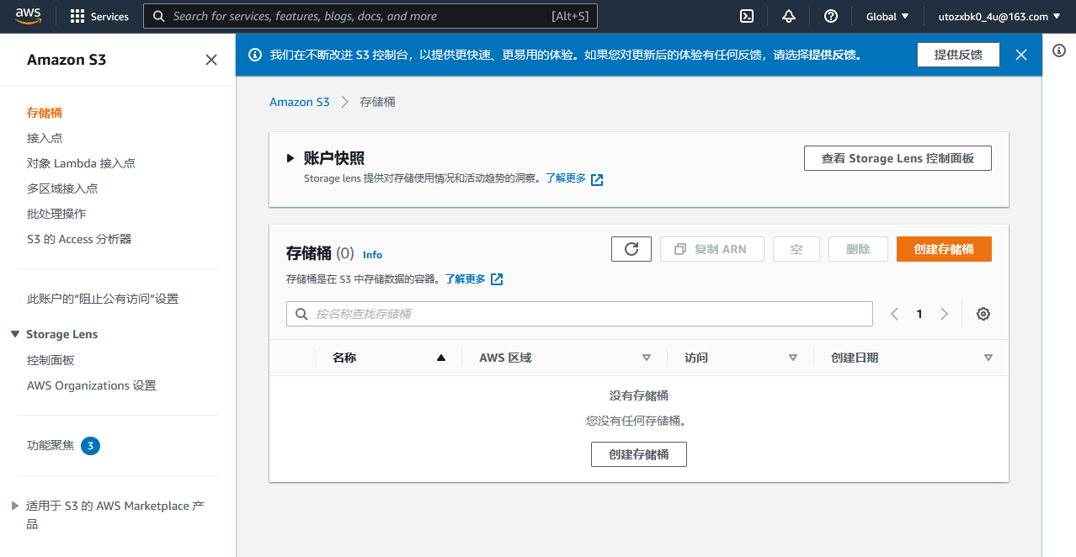Focus the top AWS search field
Image resolution: width=1076 pixels, height=557 pixels.
click(370, 16)
